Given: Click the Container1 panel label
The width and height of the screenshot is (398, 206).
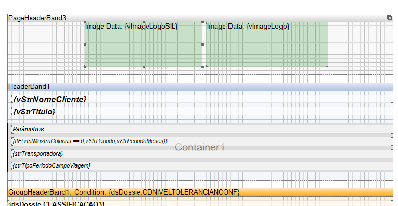Looking at the screenshot, I should 199,147.
